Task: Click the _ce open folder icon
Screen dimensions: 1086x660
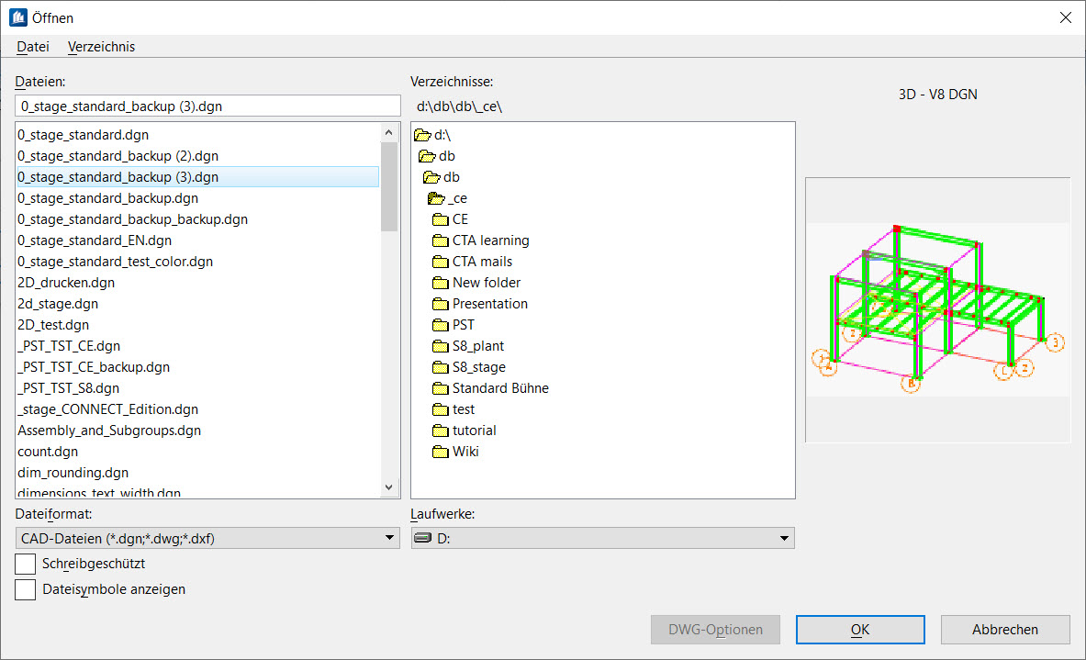Action: [x=436, y=199]
